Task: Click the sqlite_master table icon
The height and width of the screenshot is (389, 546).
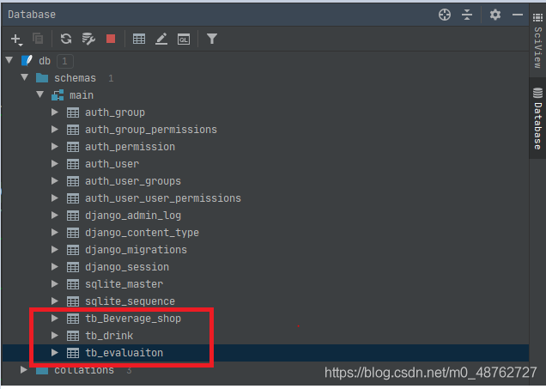Action: tap(73, 284)
